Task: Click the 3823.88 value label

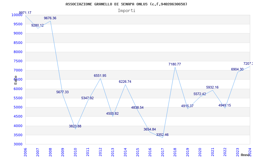Action: tap(75, 126)
